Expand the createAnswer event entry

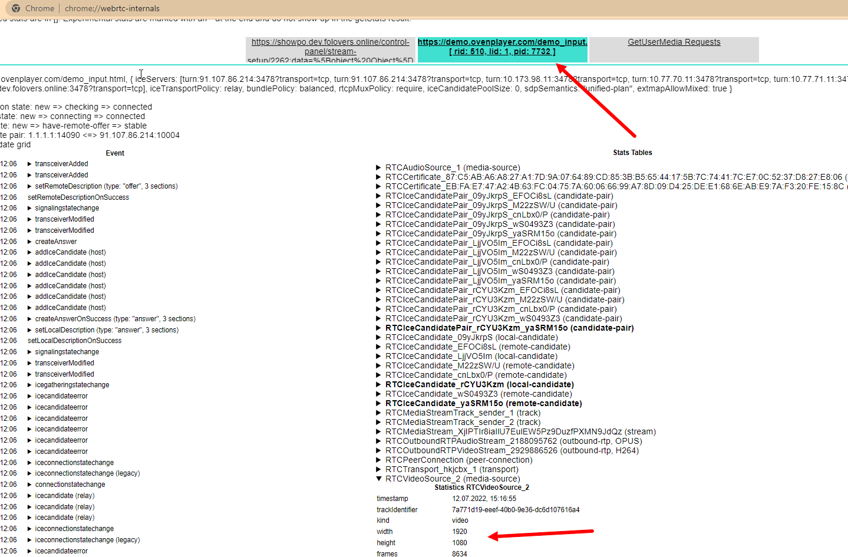click(29, 241)
